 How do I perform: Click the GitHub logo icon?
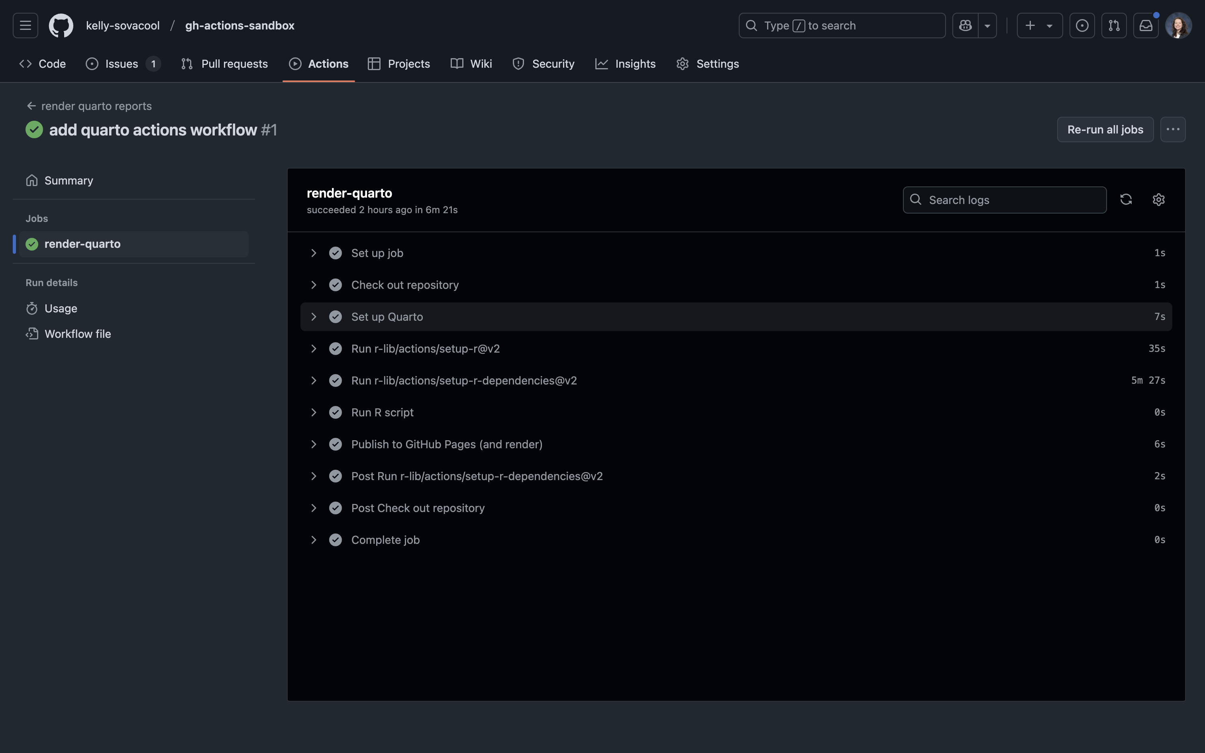click(x=61, y=25)
